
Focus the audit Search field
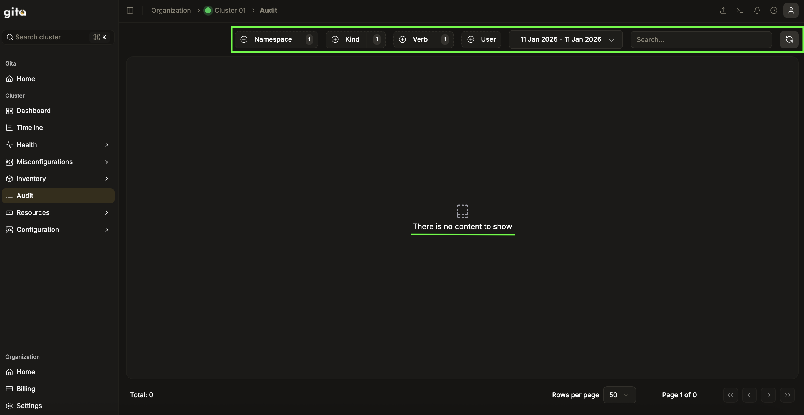pyautogui.click(x=701, y=40)
